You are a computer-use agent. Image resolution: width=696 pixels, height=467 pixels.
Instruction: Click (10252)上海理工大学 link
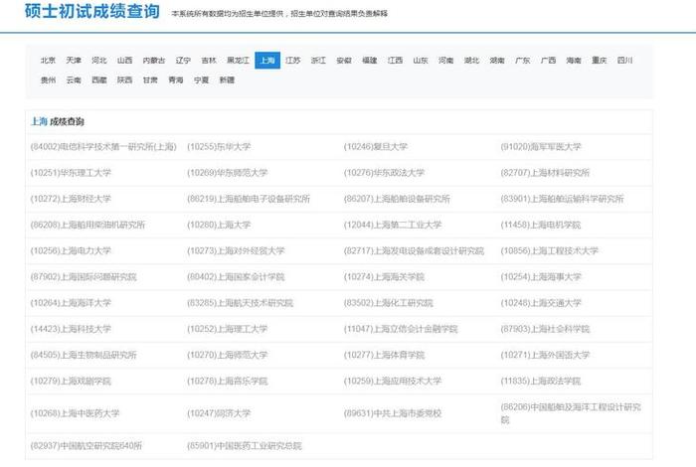[x=228, y=329]
